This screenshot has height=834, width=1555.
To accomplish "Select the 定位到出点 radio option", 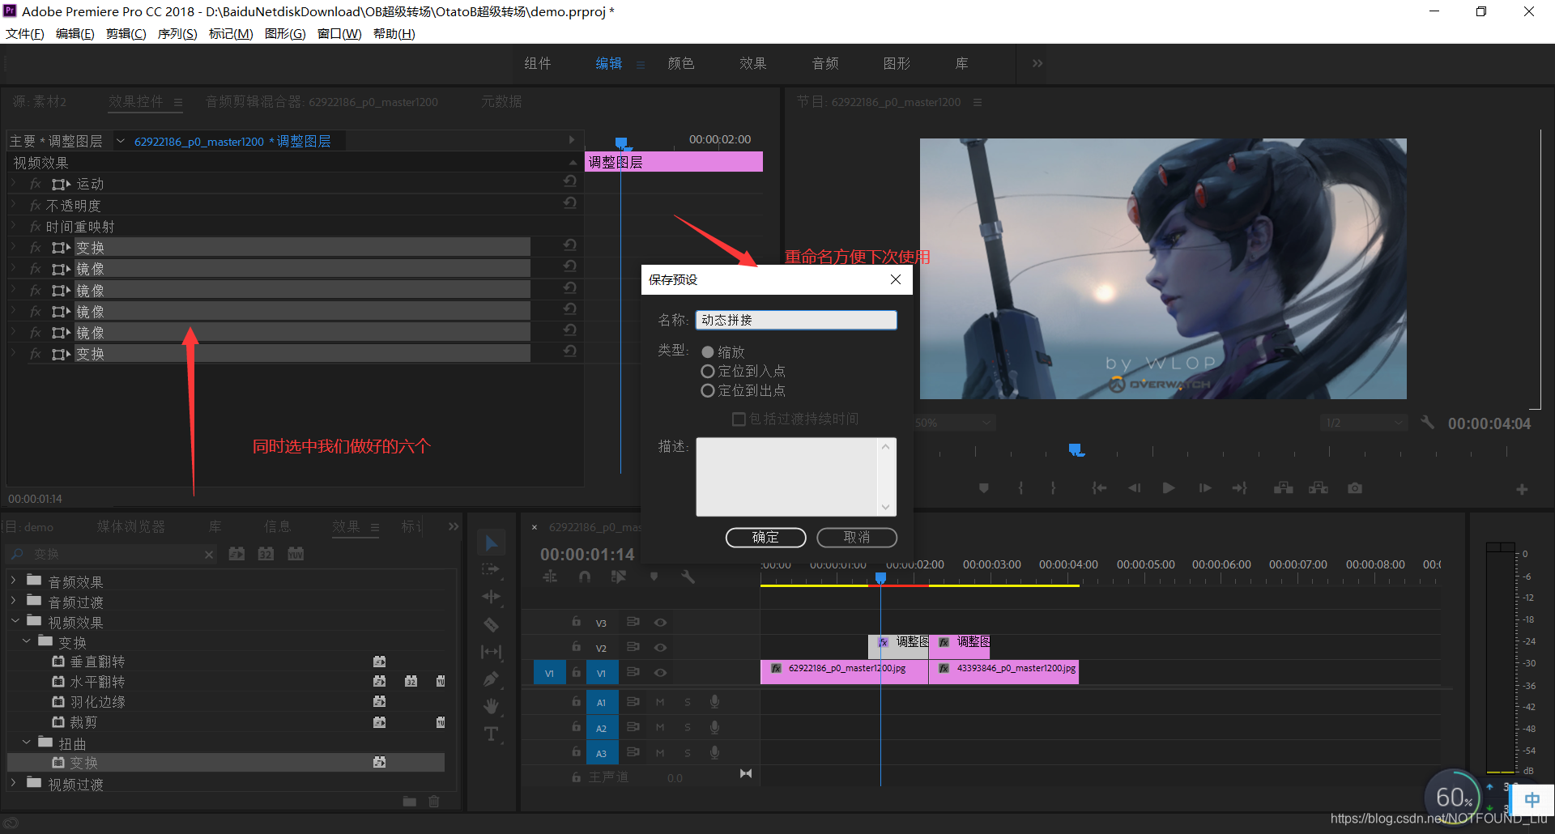I will [708, 390].
